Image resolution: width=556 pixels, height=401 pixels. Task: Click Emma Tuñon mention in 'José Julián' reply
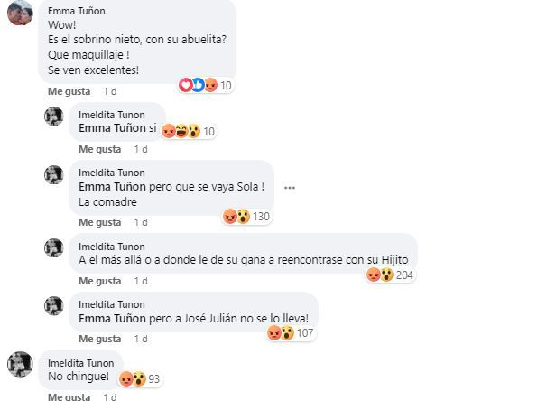coord(113,319)
